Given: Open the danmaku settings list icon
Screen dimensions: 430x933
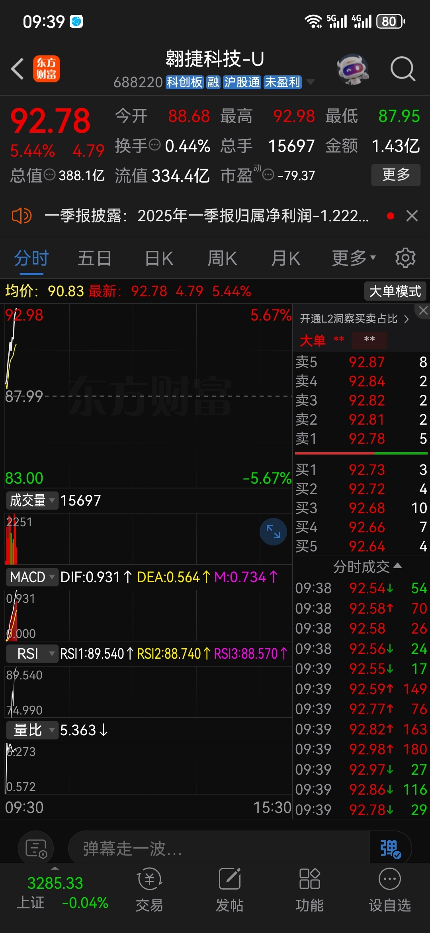Looking at the screenshot, I should (36, 849).
